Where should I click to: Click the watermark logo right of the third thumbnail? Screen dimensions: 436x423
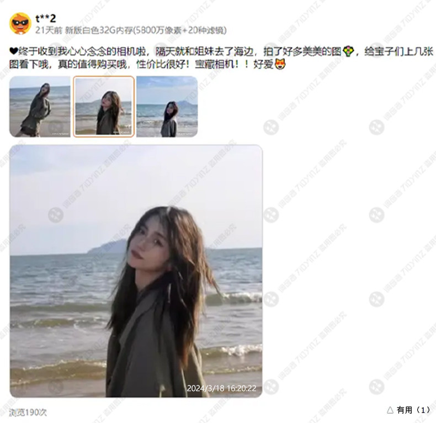271,127
